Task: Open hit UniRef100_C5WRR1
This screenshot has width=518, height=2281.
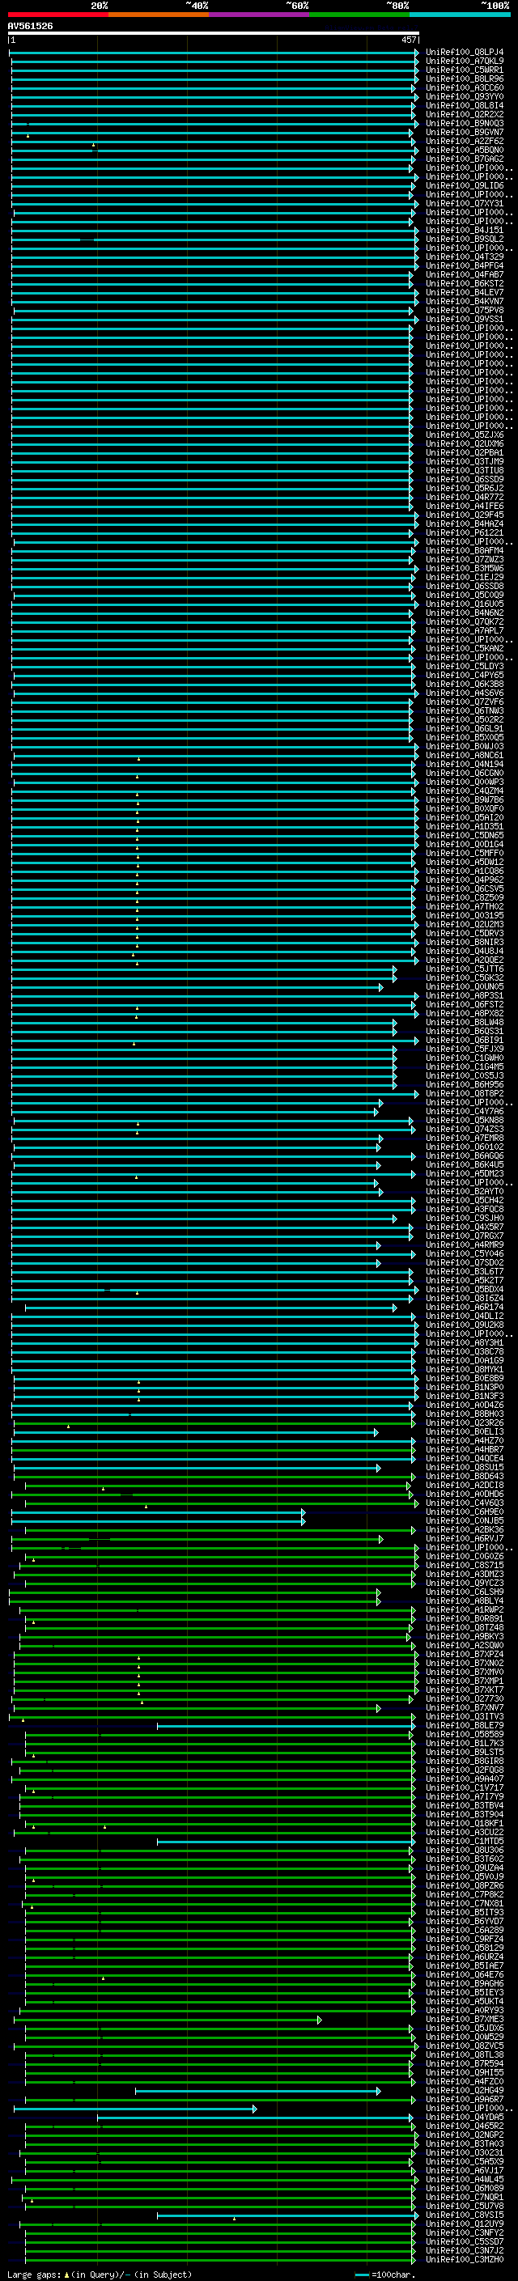Action: [465, 70]
